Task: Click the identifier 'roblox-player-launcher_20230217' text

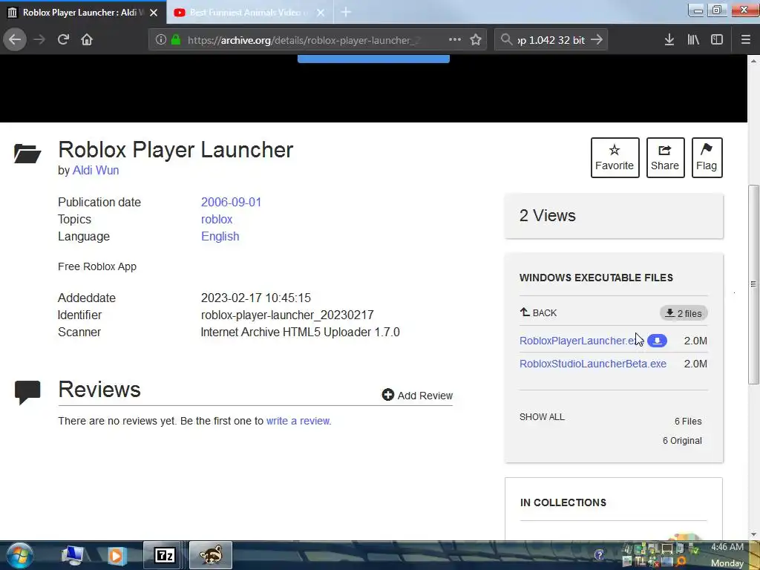Action: click(287, 315)
